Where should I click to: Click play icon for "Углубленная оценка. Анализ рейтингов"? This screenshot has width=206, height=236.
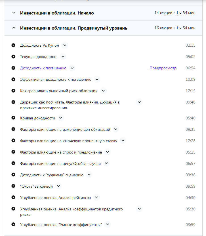[x=13, y=197]
